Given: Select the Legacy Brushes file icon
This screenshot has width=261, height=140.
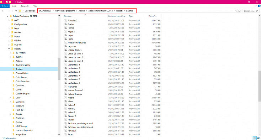Looking at the screenshot, I should click(x=65, y=50).
